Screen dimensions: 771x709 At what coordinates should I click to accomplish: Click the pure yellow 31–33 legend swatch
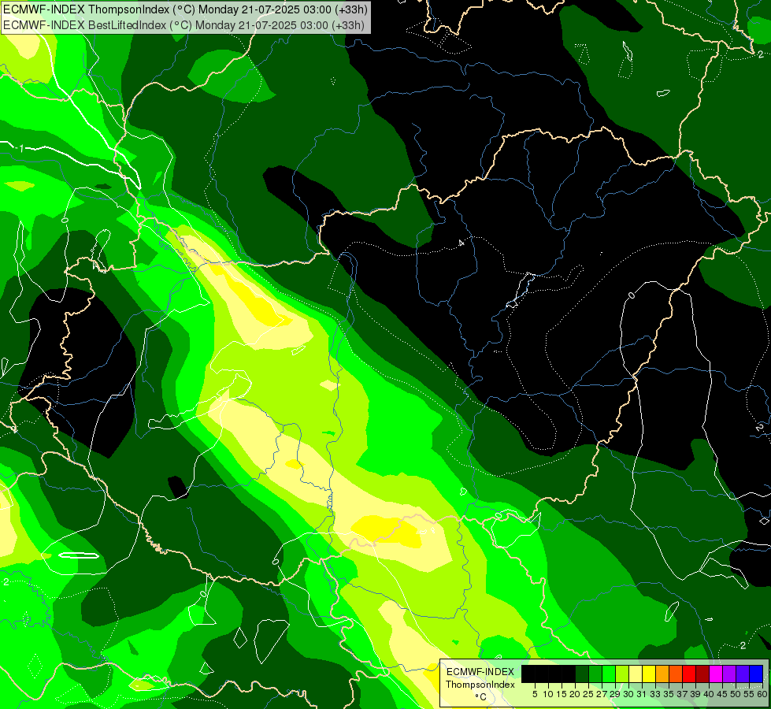pyautogui.click(x=649, y=674)
